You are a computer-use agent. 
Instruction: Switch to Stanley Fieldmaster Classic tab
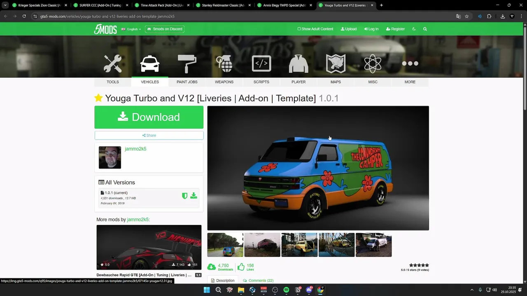[223, 5]
